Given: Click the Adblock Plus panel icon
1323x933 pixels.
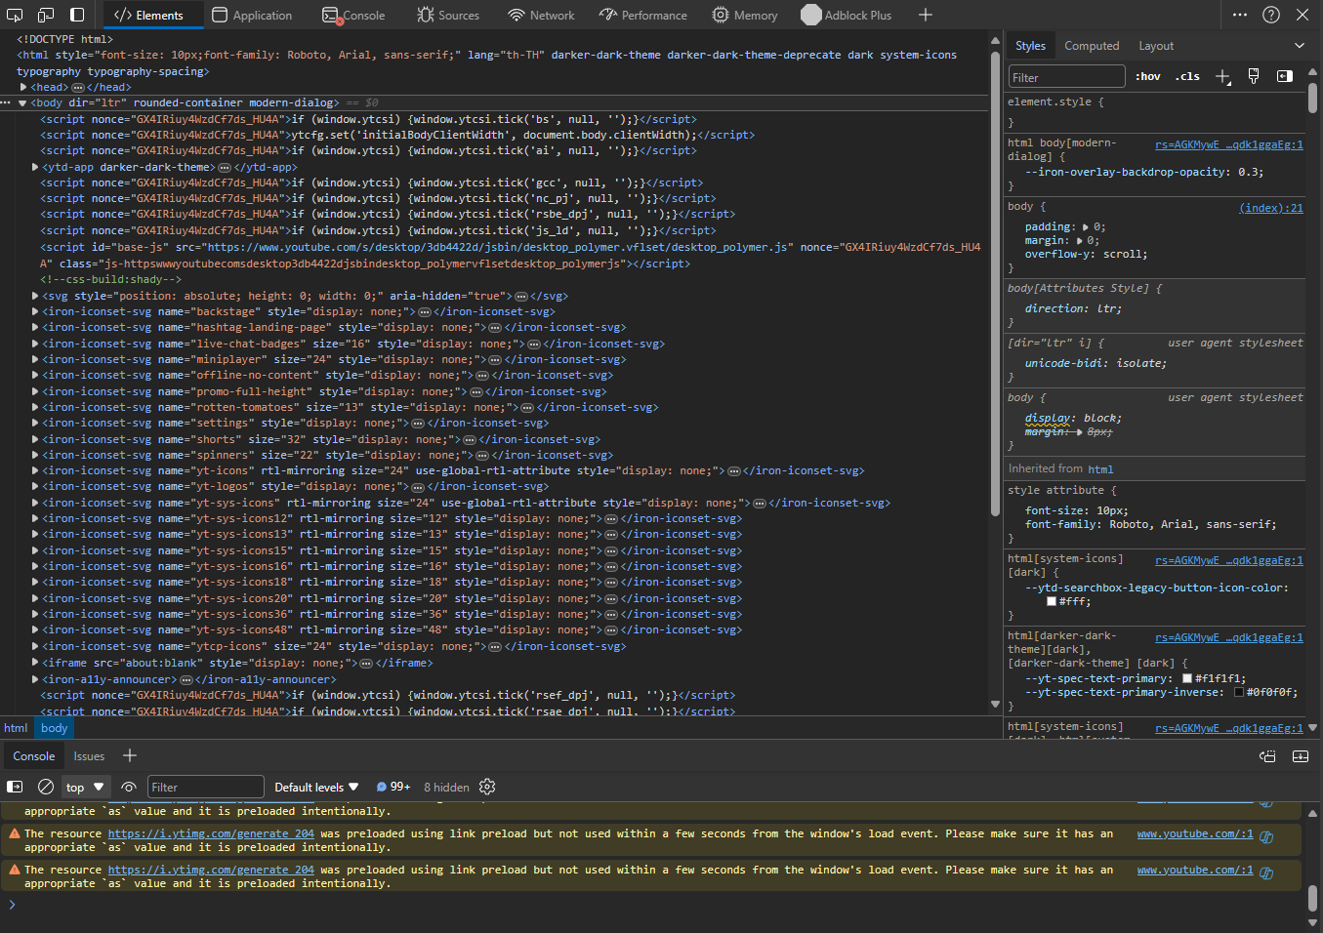Looking at the screenshot, I should pyautogui.click(x=811, y=15).
